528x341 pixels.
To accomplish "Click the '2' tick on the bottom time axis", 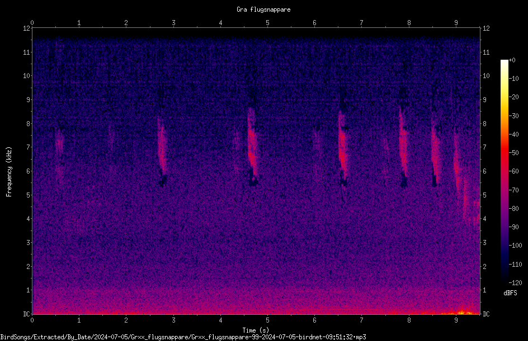I will 126,320.
